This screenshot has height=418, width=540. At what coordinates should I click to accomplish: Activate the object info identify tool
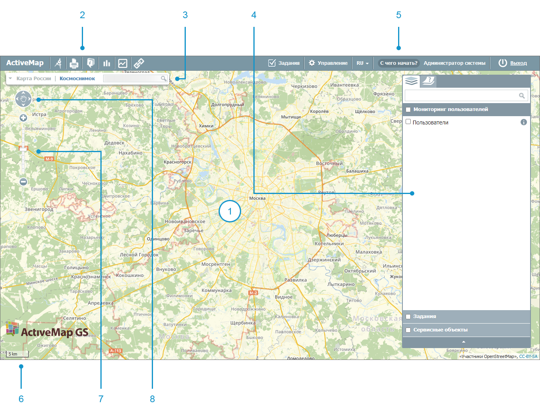(x=91, y=63)
